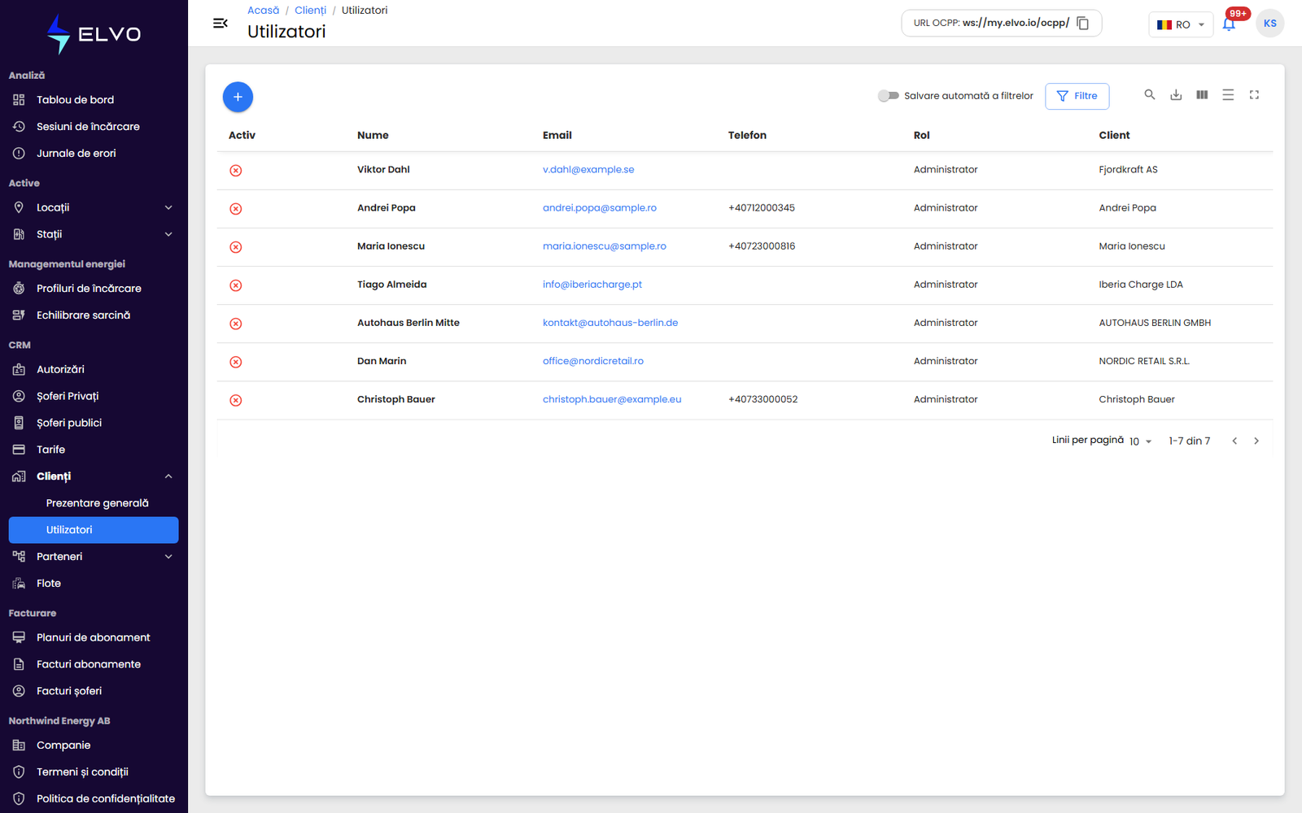Viewport: 1302px width, 813px height.
Task: Click the blue add user plus button
Action: [238, 97]
